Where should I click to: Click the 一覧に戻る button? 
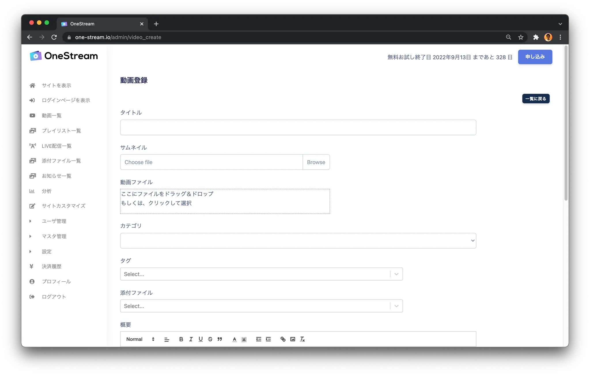click(536, 99)
